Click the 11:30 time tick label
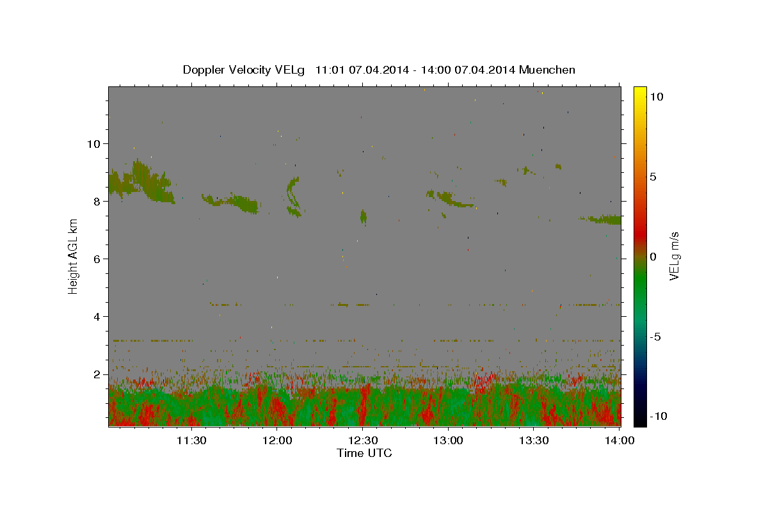The width and height of the screenshot is (768, 512). pyautogui.click(x=191, y=440)
